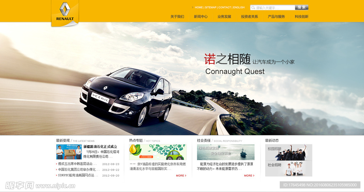Open the hot topics green car banner
364x192 pixels.
158,152
